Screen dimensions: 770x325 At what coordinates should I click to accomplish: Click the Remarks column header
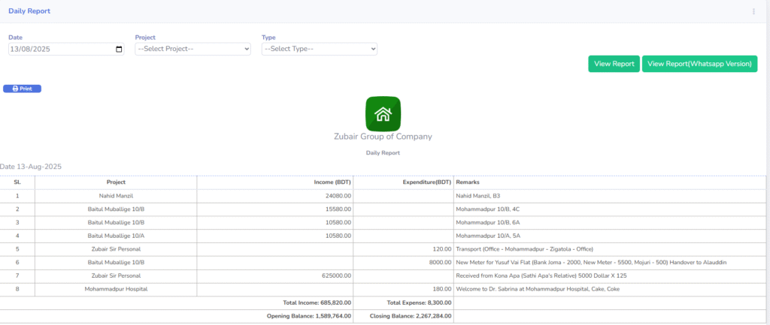609,182
